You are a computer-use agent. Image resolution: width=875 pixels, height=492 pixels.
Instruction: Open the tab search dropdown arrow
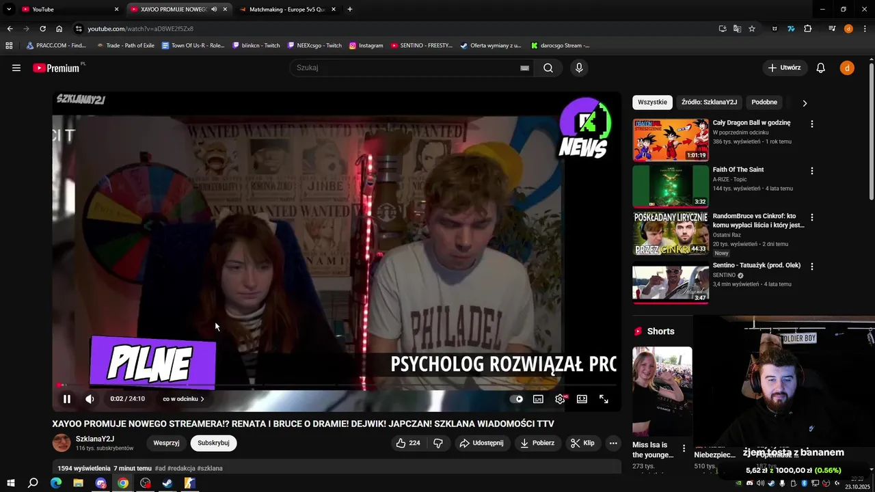tap(9, 10)
